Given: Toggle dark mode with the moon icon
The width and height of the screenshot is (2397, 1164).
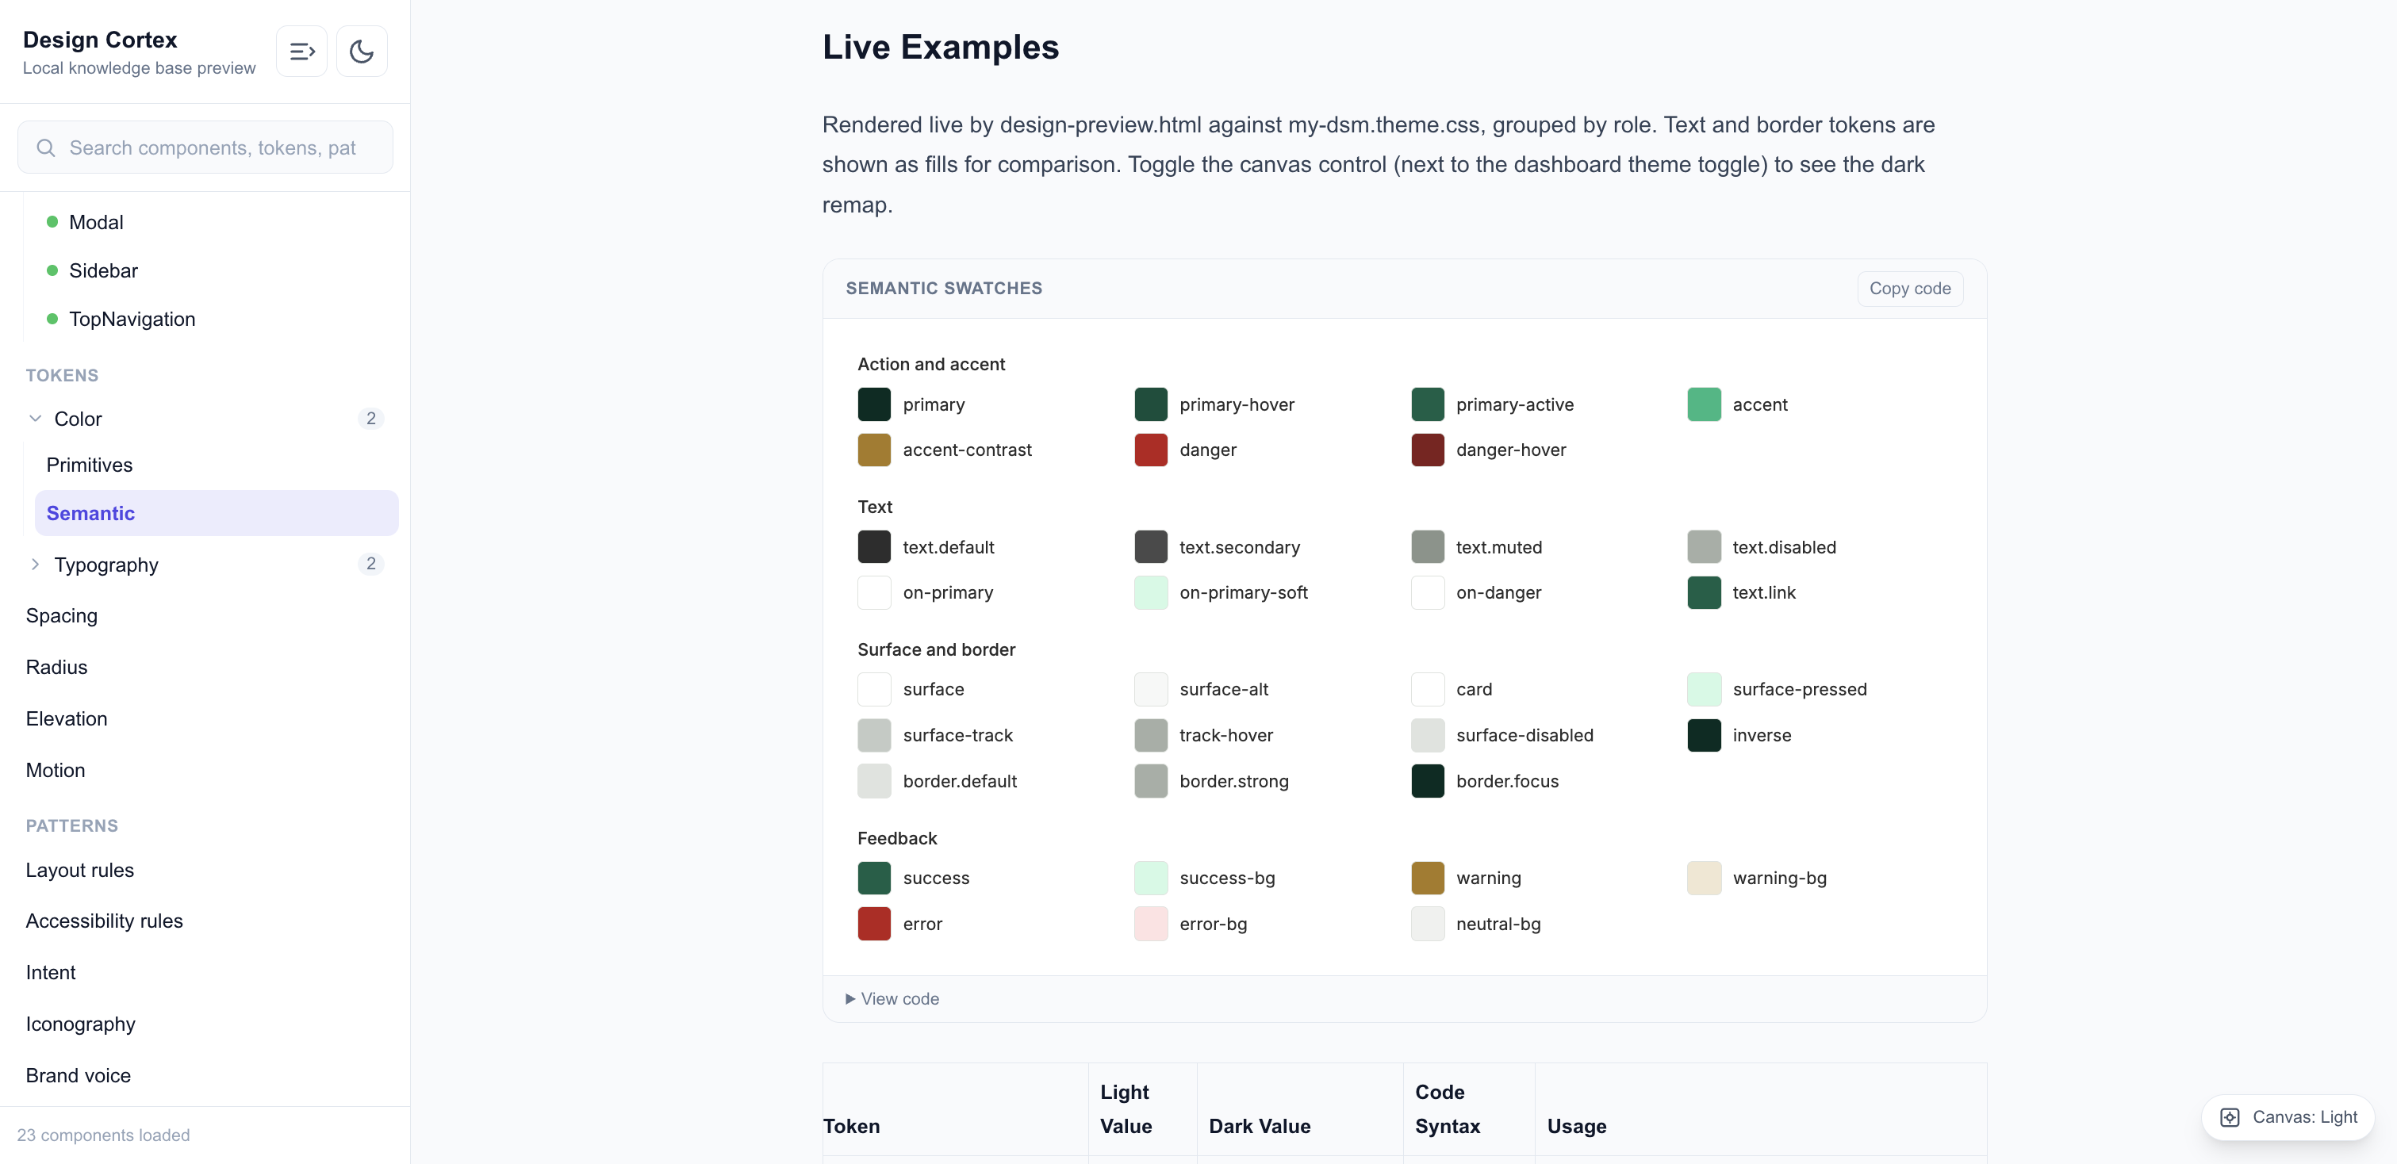Looking at the screenshot, I should click(x=362, y=52).
